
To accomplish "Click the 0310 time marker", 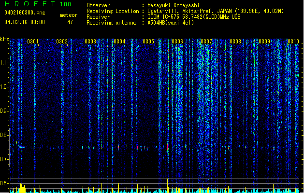I will [x=293, y=41].
